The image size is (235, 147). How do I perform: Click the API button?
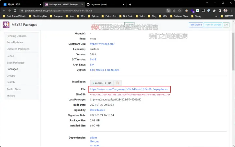click(x=226, y=25)
